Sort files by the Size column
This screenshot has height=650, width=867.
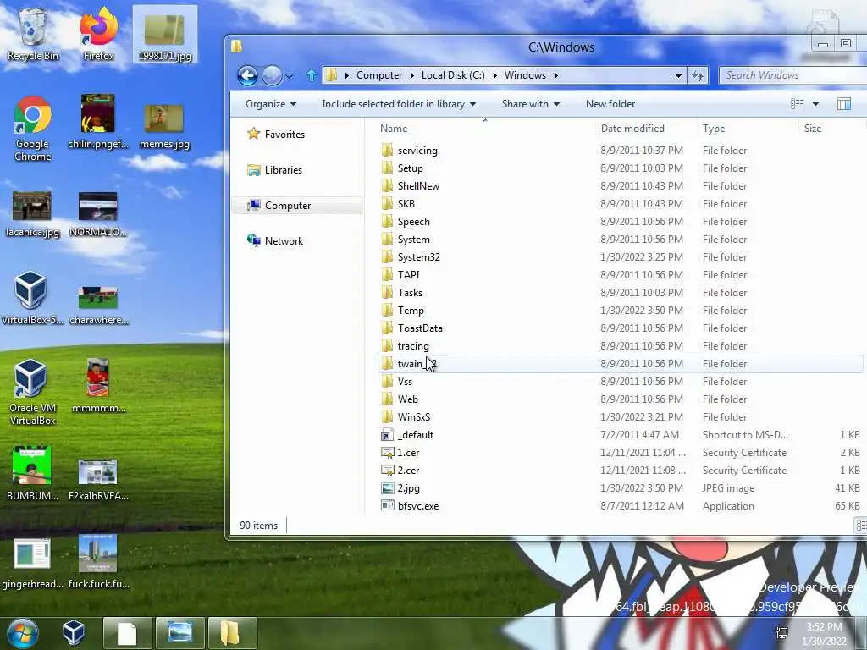coord(831,129)
